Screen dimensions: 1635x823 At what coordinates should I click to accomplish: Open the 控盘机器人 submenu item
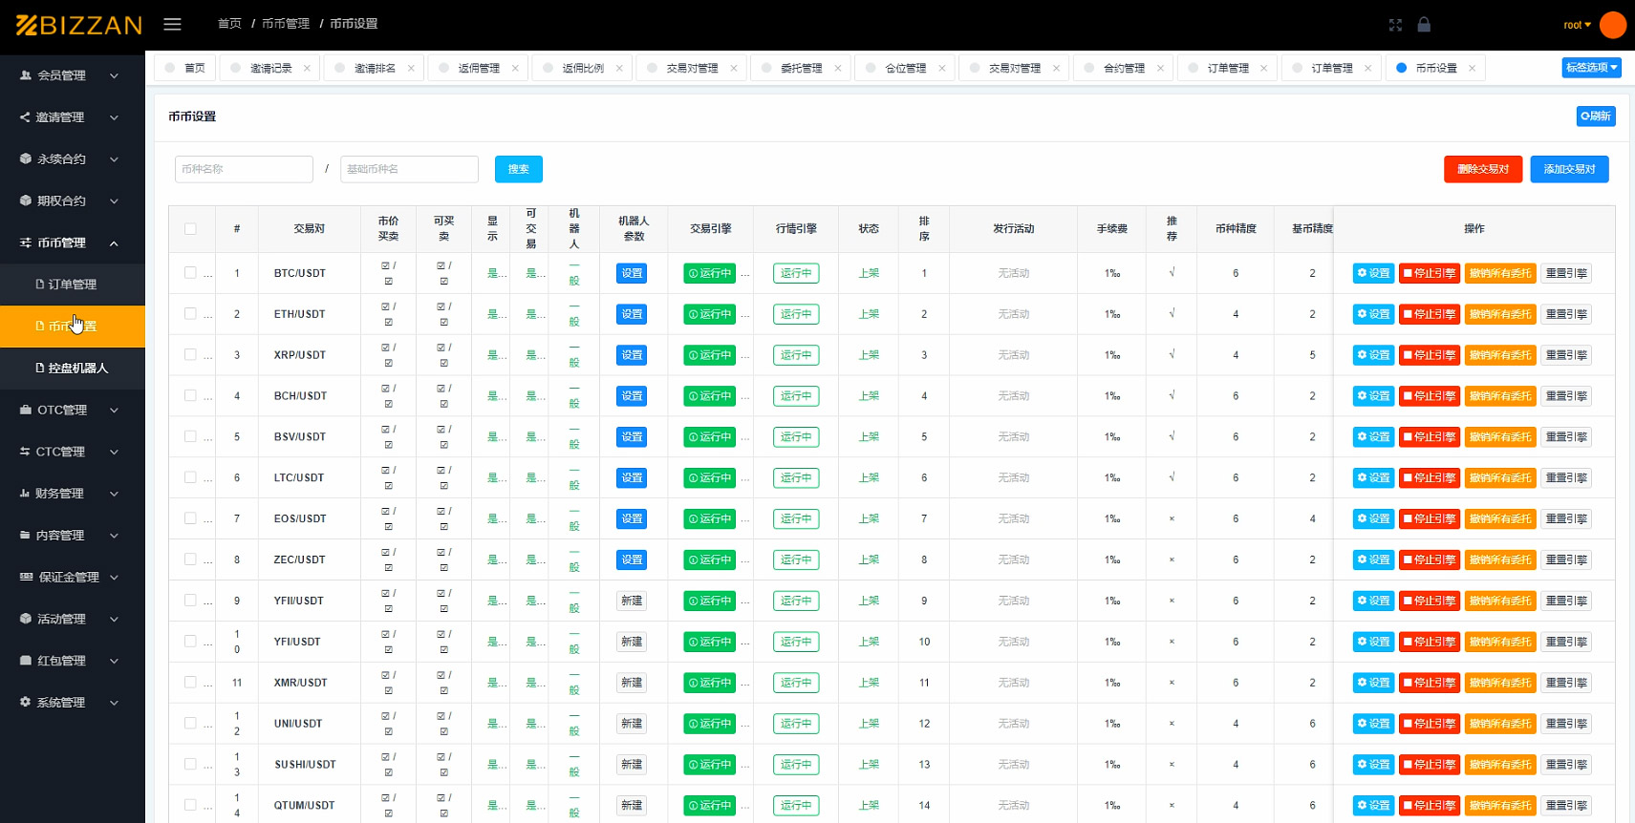point(77,368)
